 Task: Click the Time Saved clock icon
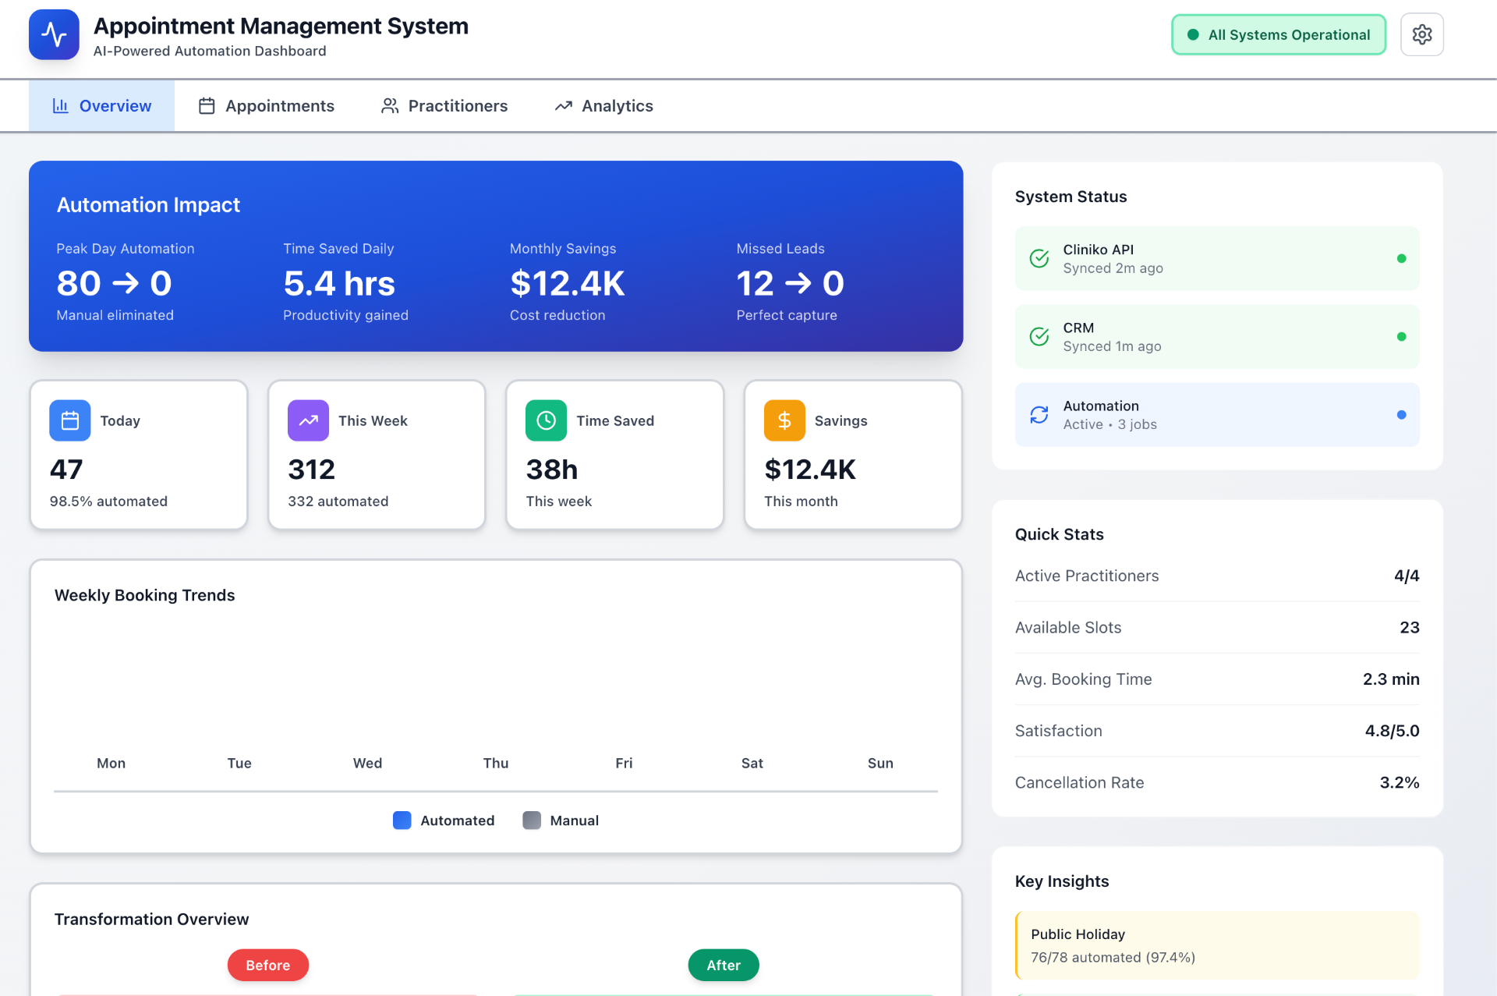[x=546, y=420]
